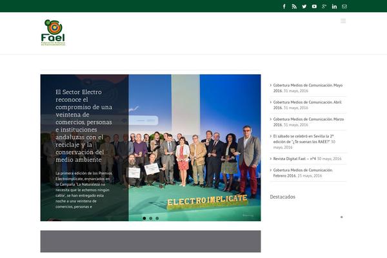Screen dimensions: 387x258
Task: Click chevron beside Febrero 2016 entry
Action: [271, 170]
